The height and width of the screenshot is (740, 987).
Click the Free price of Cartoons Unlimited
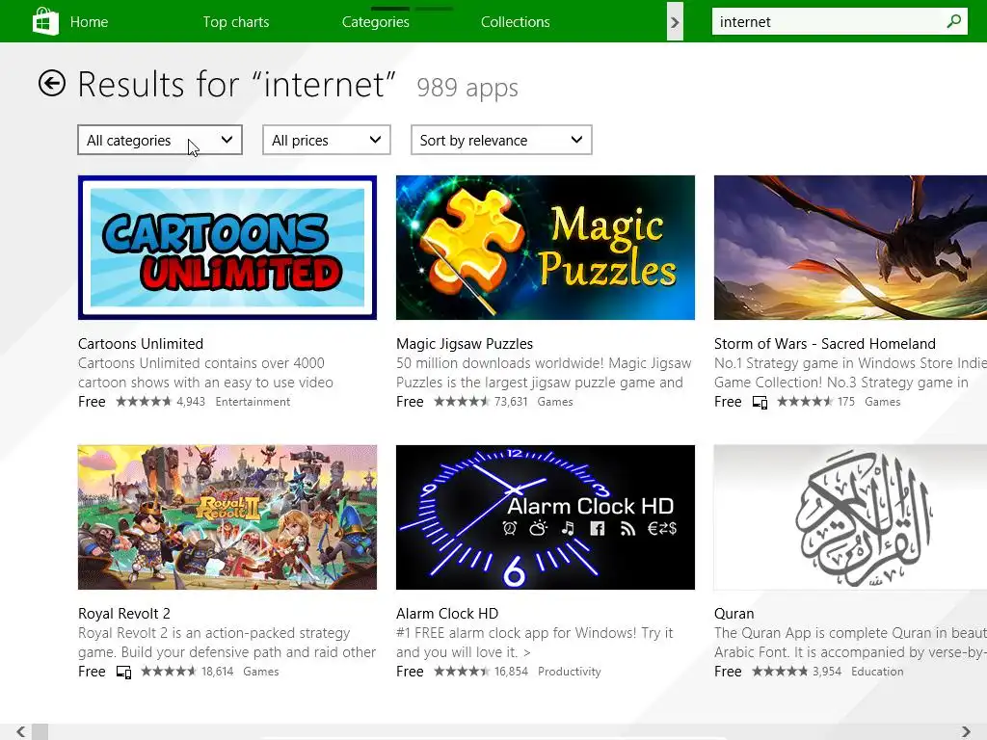92,402
